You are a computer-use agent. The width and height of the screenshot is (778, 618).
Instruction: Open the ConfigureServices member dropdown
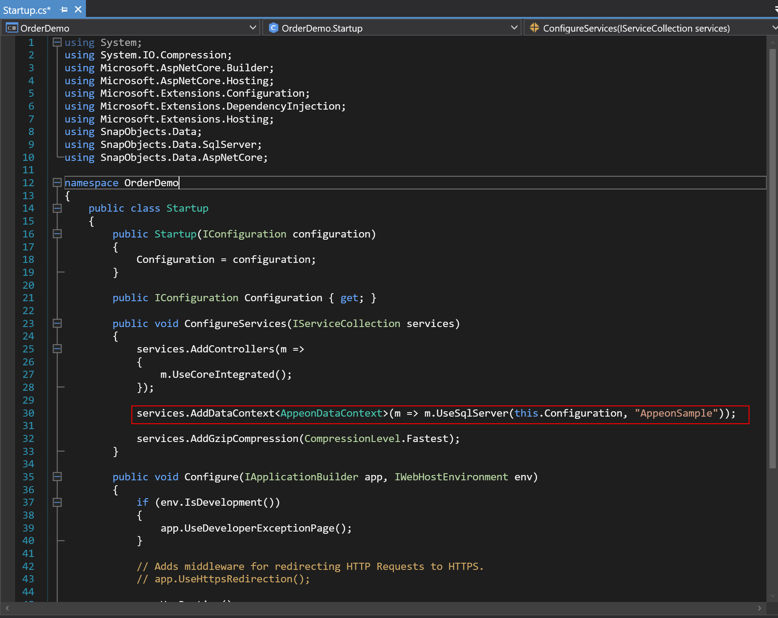[775, 28]
